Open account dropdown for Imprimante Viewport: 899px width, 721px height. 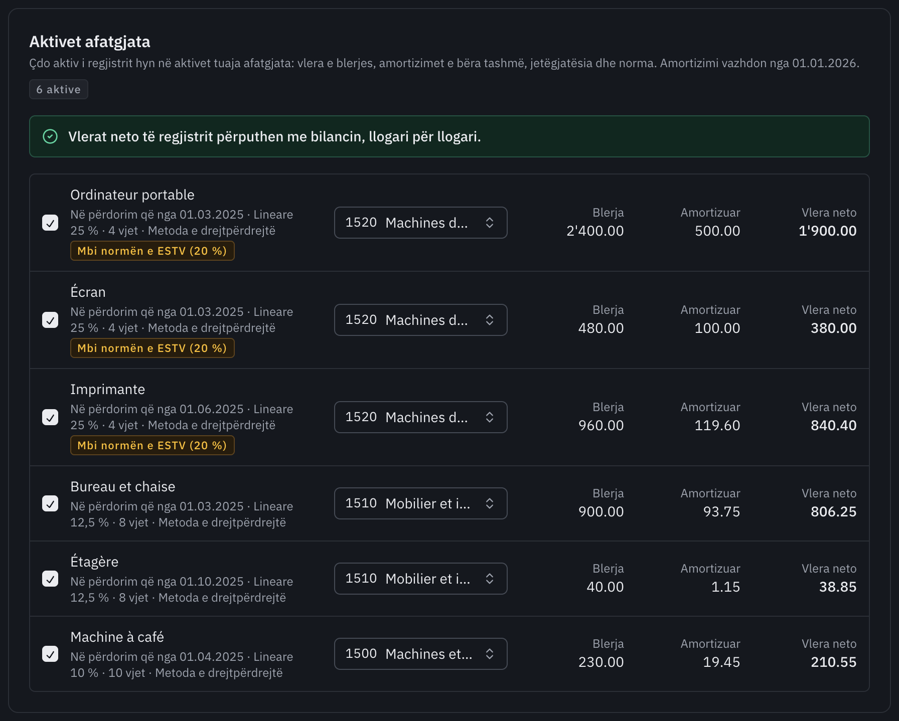(421, 417)
